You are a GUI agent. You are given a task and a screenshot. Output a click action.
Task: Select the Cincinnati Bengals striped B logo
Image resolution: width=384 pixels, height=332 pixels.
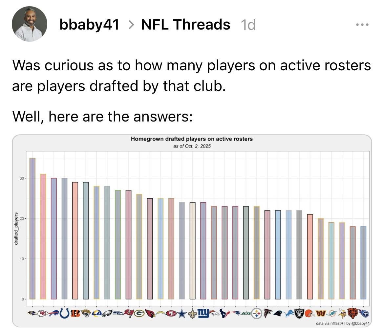pos(75,313)
